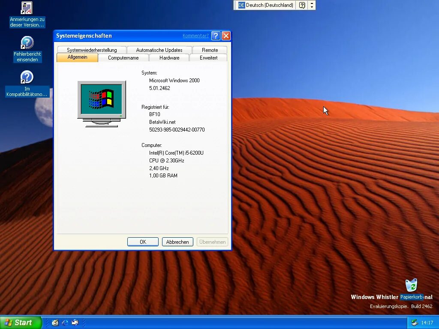Close the Systemeigenschaften dialog
439x329 pixels.
click(226, 36)
